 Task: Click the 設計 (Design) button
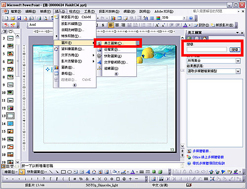[202, 25]
